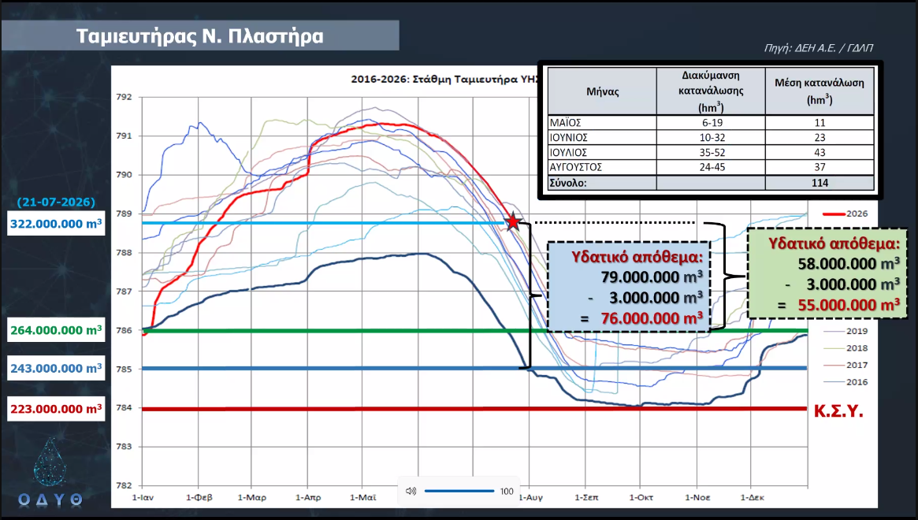Click the Μέση κατανάλωση table header

pos(820,91)
